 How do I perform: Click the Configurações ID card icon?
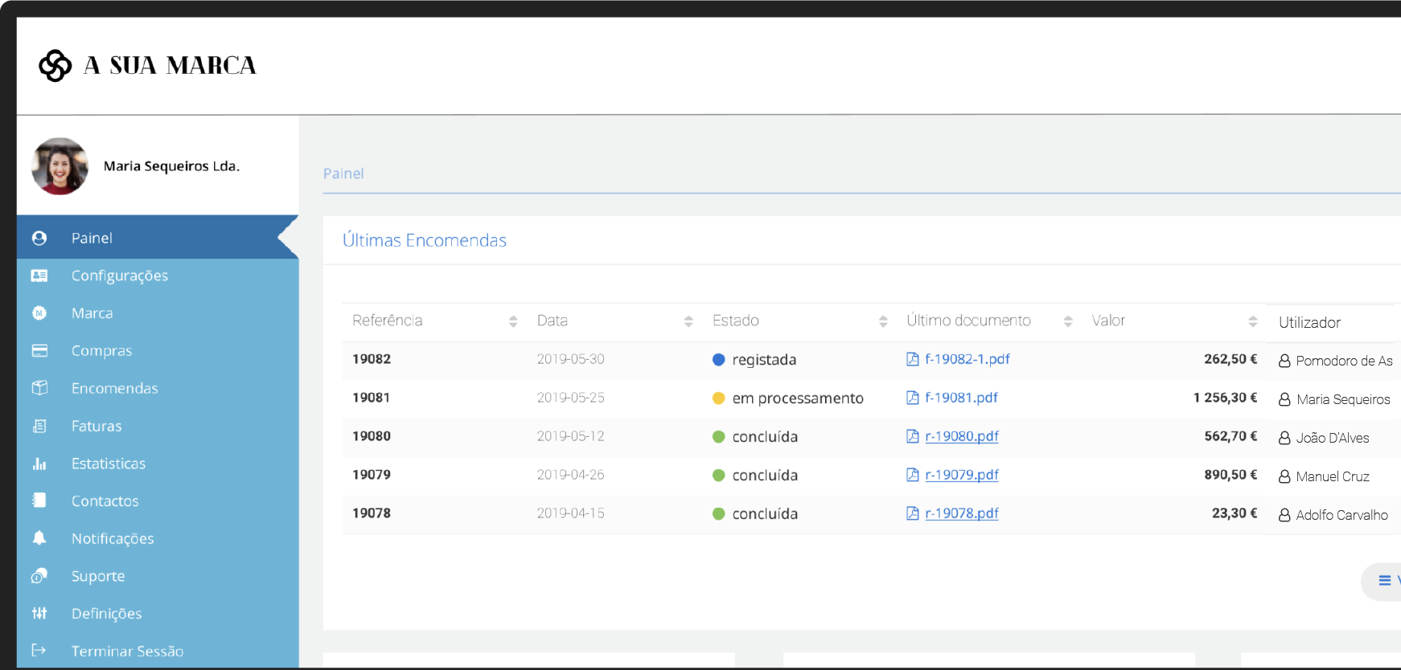pos(39,276)
